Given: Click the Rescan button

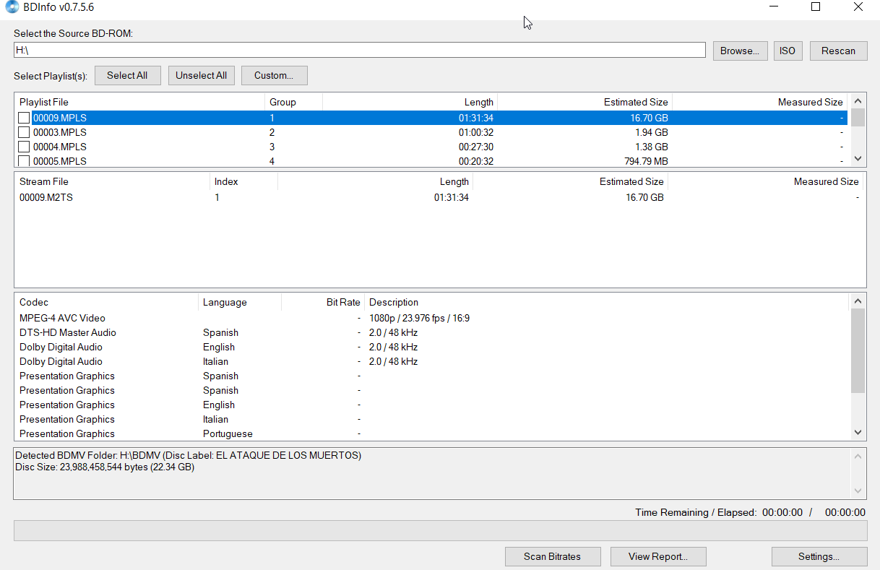Looking at the screenshot, I should [838, 51].
